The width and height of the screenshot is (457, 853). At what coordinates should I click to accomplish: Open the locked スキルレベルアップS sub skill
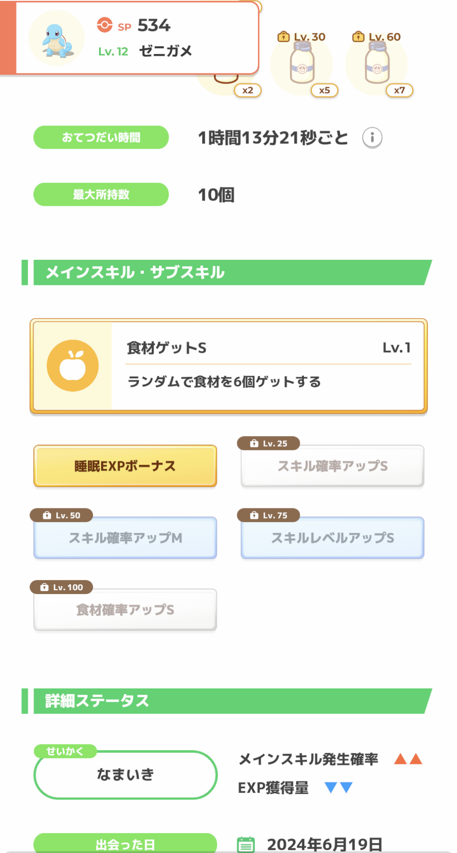332,538
